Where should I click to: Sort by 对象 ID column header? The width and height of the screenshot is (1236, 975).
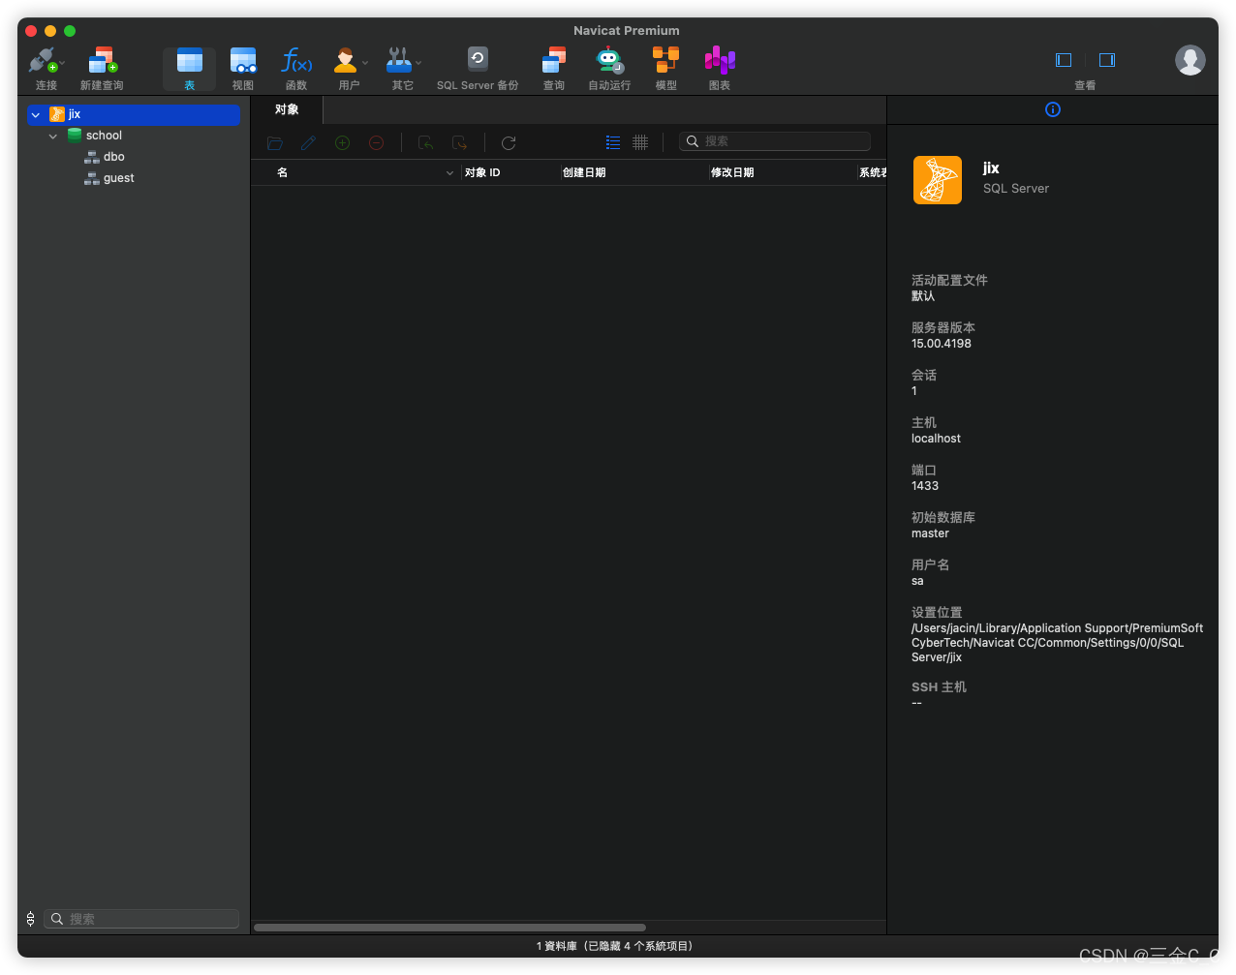pyautogui.click(x=482, y=172)
